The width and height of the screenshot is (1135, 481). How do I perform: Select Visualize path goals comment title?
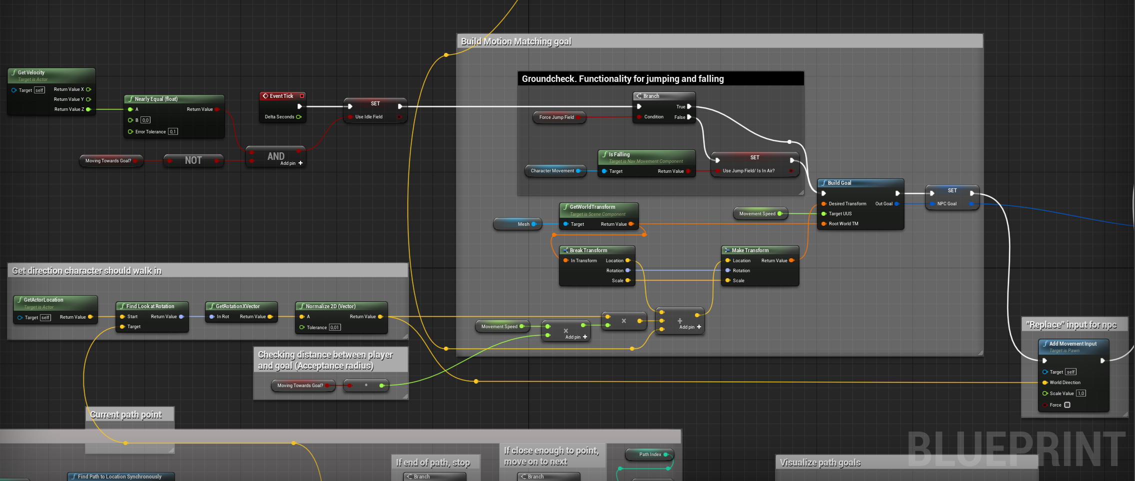click(820, 463)
